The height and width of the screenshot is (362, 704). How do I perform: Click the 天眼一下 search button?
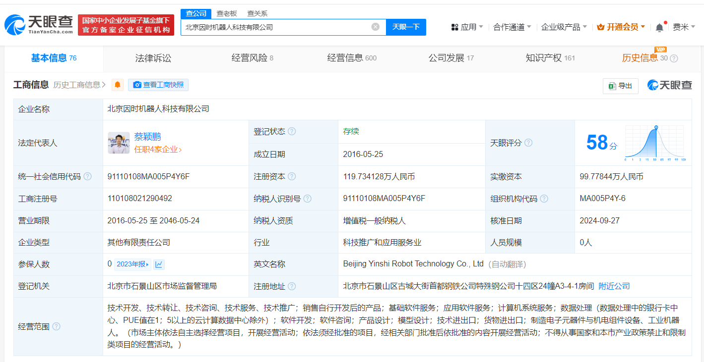406,27
